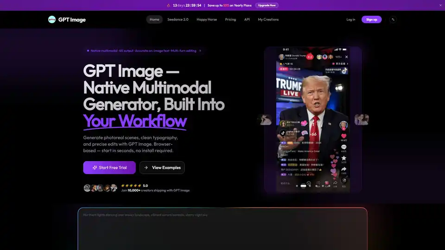Go to the Happy Horse page
Screen dimensions: 445x250
tap(207, 19)
